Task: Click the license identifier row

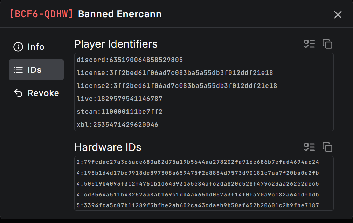Action: (204, 73)
